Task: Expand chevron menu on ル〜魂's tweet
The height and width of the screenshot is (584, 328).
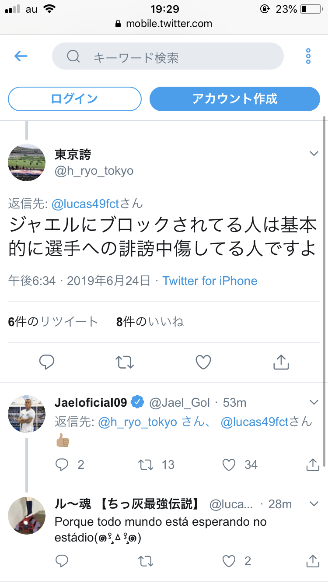Action: coord(314,504)
